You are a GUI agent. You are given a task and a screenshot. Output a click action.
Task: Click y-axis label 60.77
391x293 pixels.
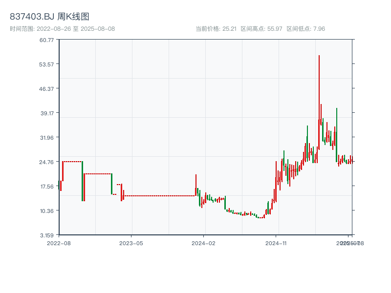[x=46, y=40]
